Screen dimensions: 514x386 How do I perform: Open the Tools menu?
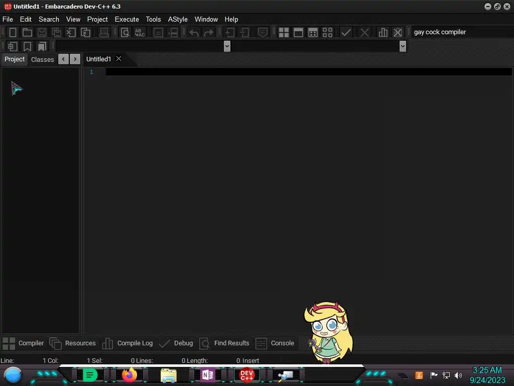pyautogui.click(x=153, y=20)
